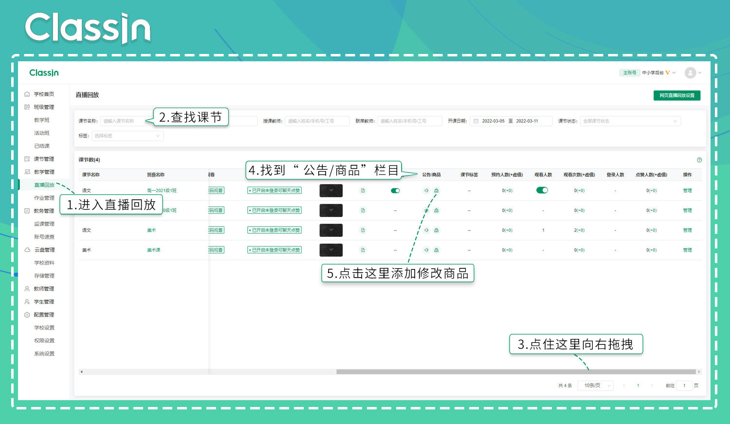Click the 已开启未登录可聊天点赞 tag in the 美术课 row

(x=274, y=250)
